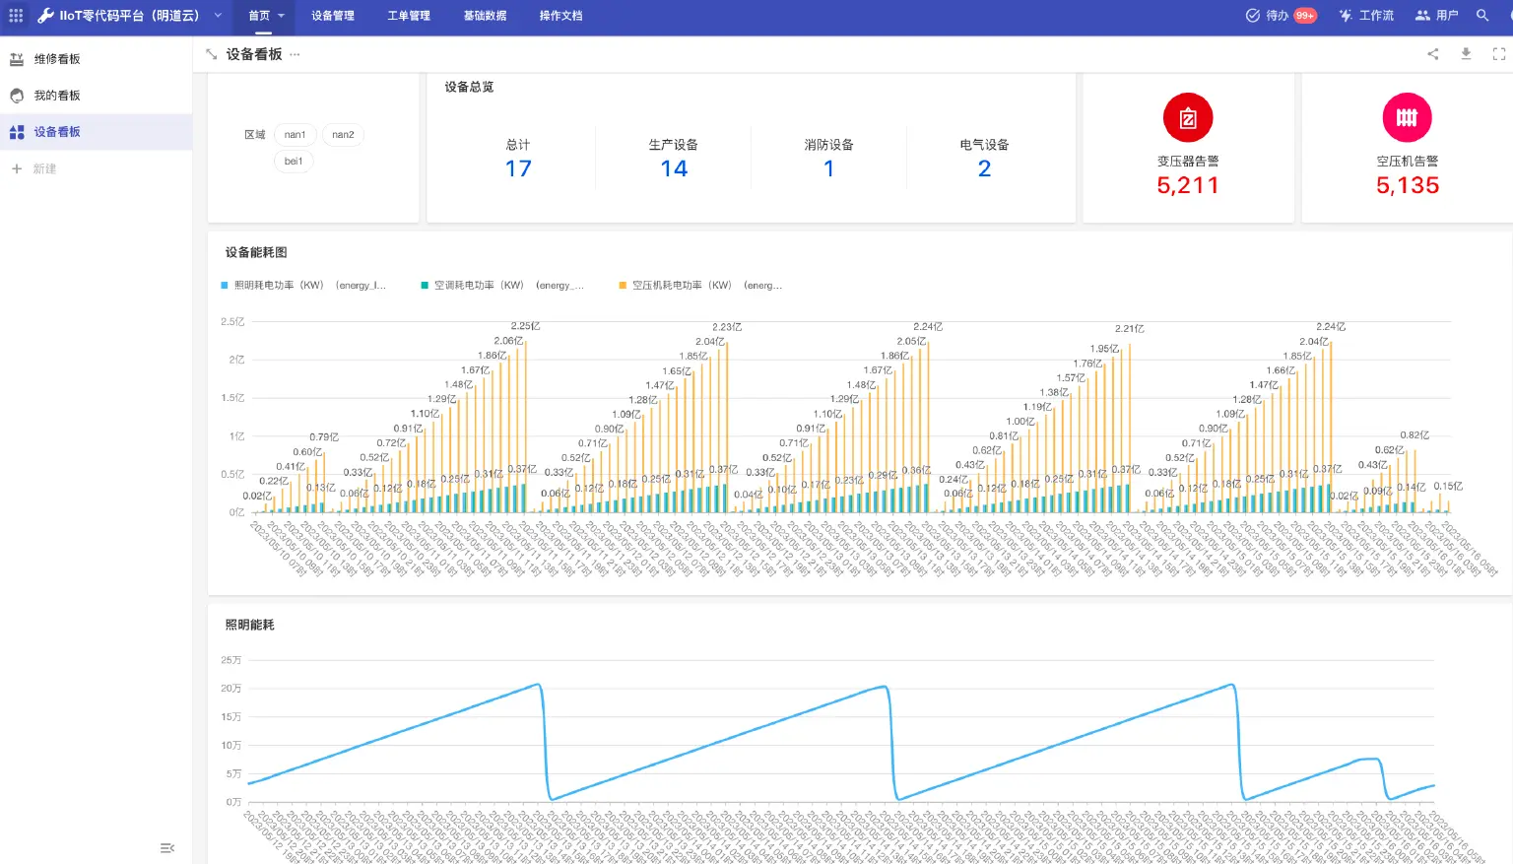The height and width of the screenshot is (864, 1513).
Task: Click 新建 to create new page
Action: coord(44,169)
